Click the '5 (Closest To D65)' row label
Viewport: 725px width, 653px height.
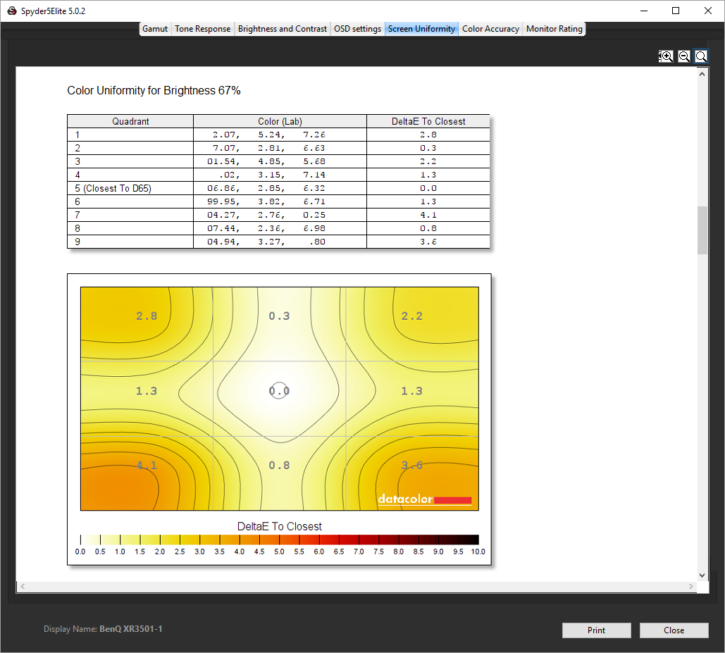click(x=113, y=188)
